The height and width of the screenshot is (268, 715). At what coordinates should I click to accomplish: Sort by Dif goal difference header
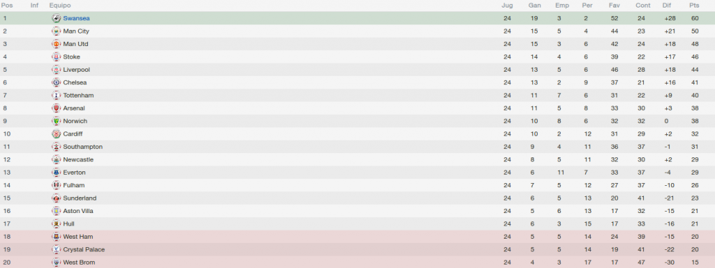pyautogui.click(x=667, y=6)
